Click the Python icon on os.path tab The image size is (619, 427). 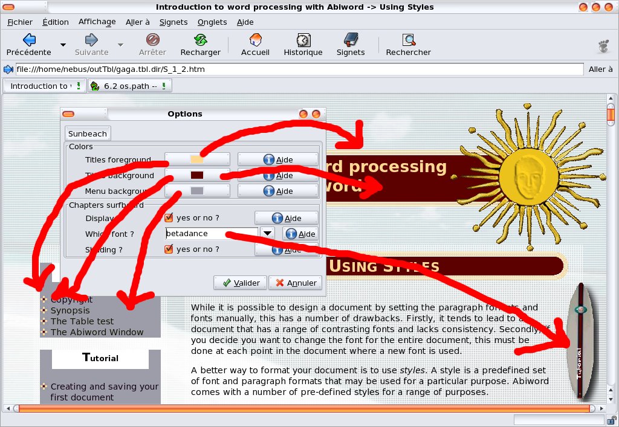pyautogui.click(x=95, y=86)
